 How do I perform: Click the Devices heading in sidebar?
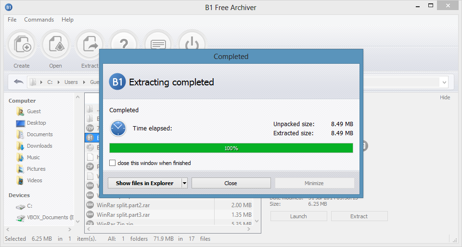pyautogui.click(x=19, y=195)
